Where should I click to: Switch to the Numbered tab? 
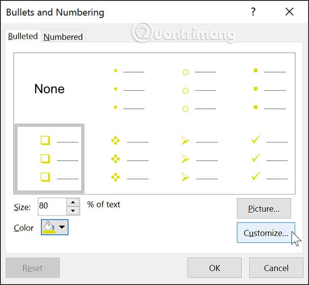[x=63, y=37]
